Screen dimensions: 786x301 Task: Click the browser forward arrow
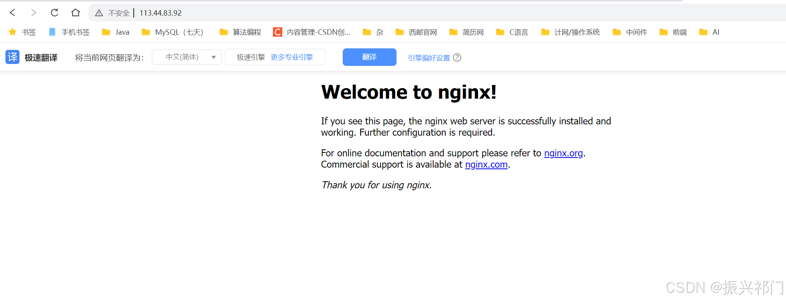(34, 13)
